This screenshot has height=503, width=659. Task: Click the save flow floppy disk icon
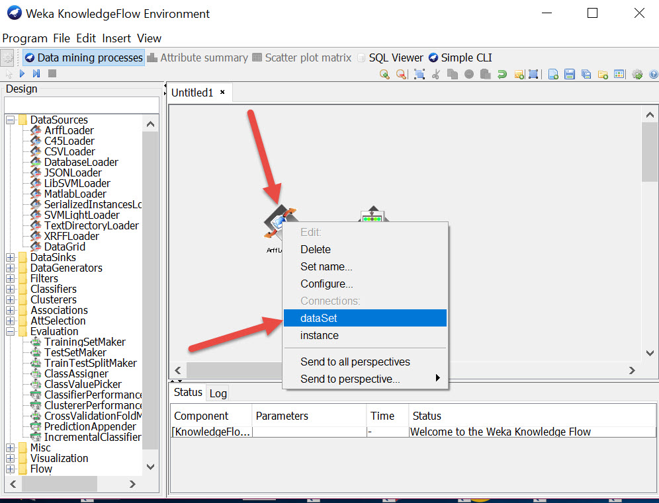pos(570,74)
